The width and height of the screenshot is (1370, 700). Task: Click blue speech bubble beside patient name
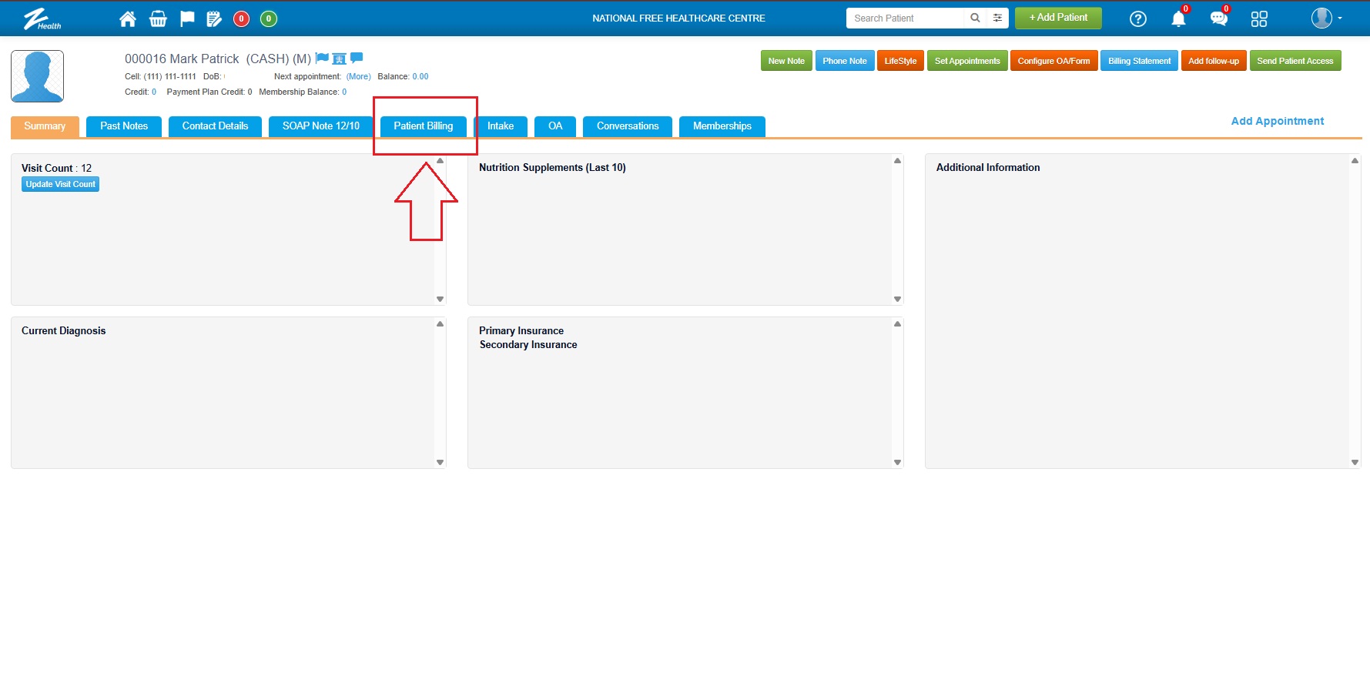(x=357, y=58)
